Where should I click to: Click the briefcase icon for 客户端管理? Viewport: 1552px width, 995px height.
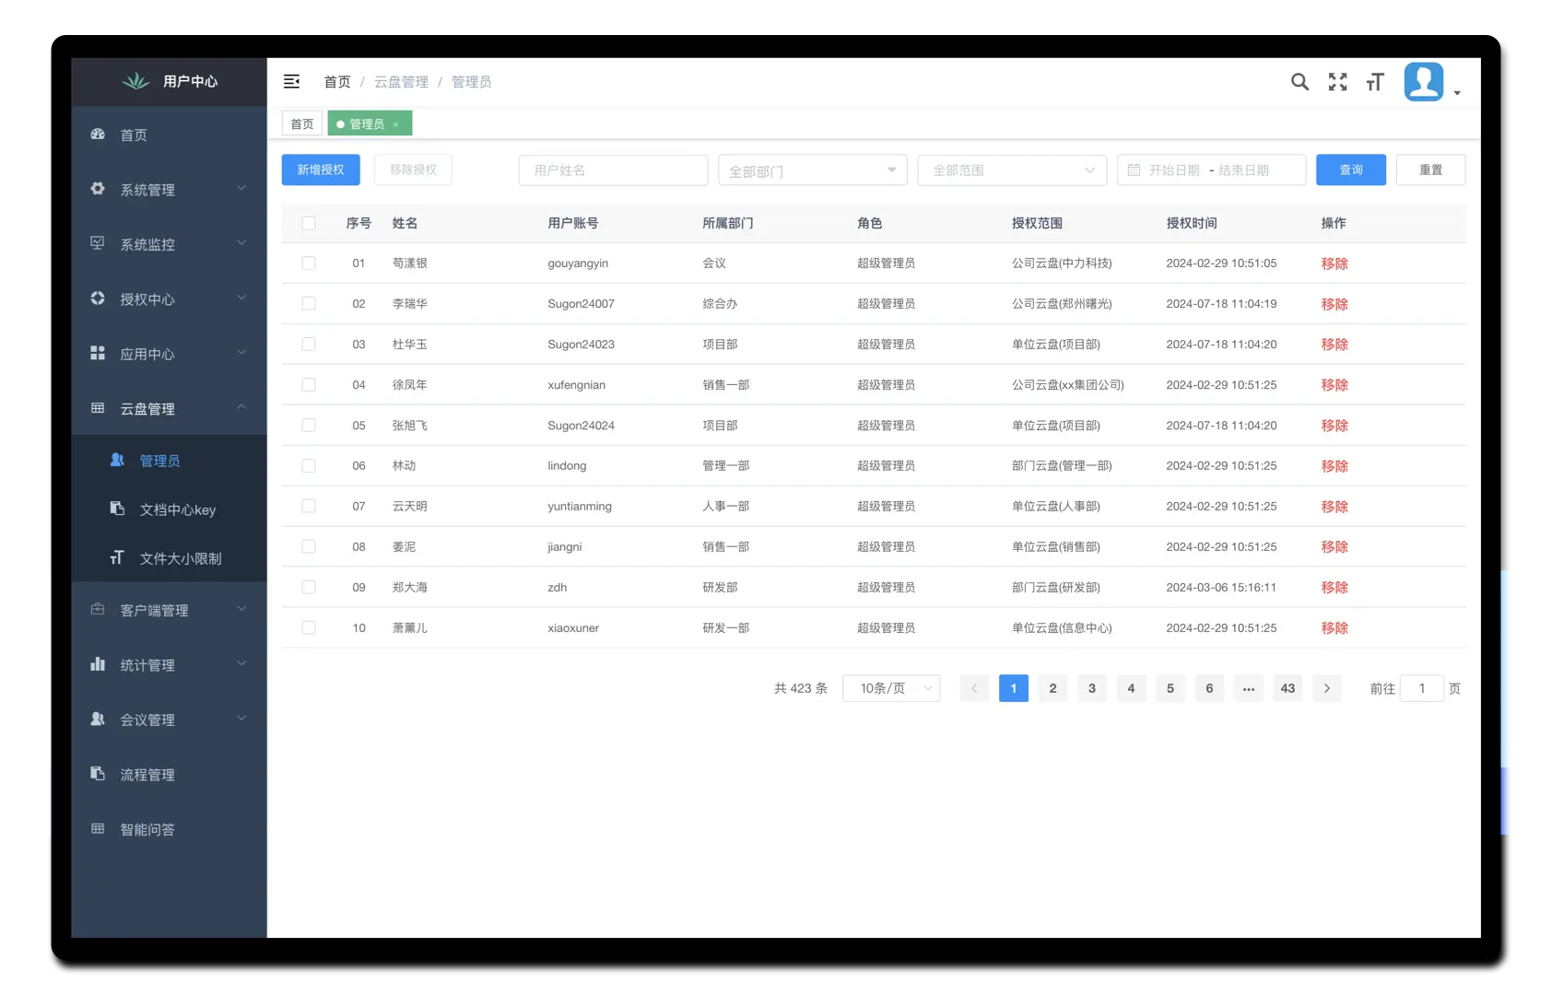pos(98,609)
